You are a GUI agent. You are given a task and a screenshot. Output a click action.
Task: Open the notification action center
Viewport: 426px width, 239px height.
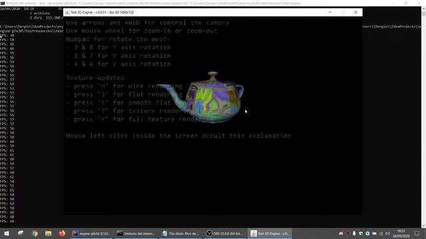point(417,233)
